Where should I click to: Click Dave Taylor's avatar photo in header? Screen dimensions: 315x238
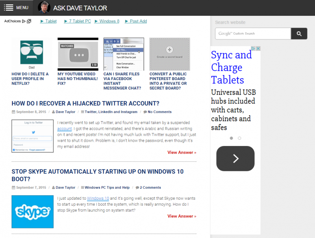(44, 7)
